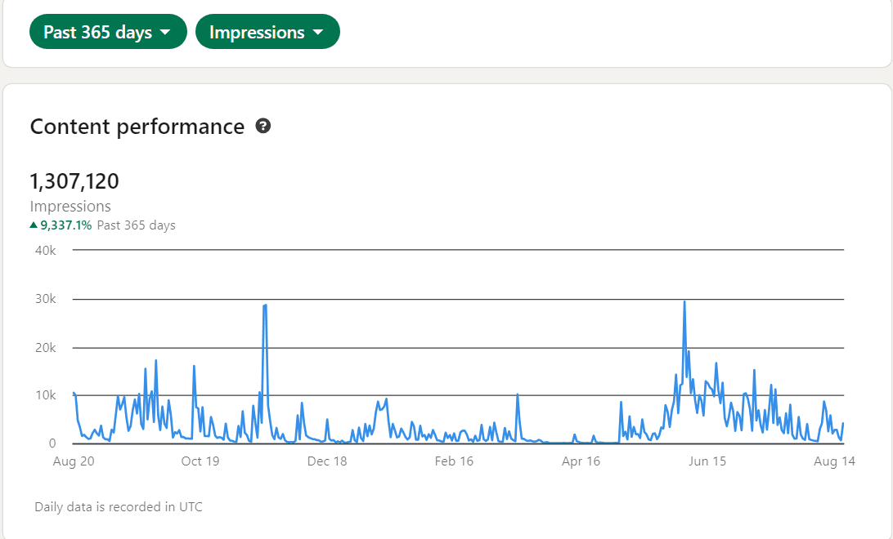Click the Jun 15 axis label
Screen dimensions: 893x539
point(707,461)
